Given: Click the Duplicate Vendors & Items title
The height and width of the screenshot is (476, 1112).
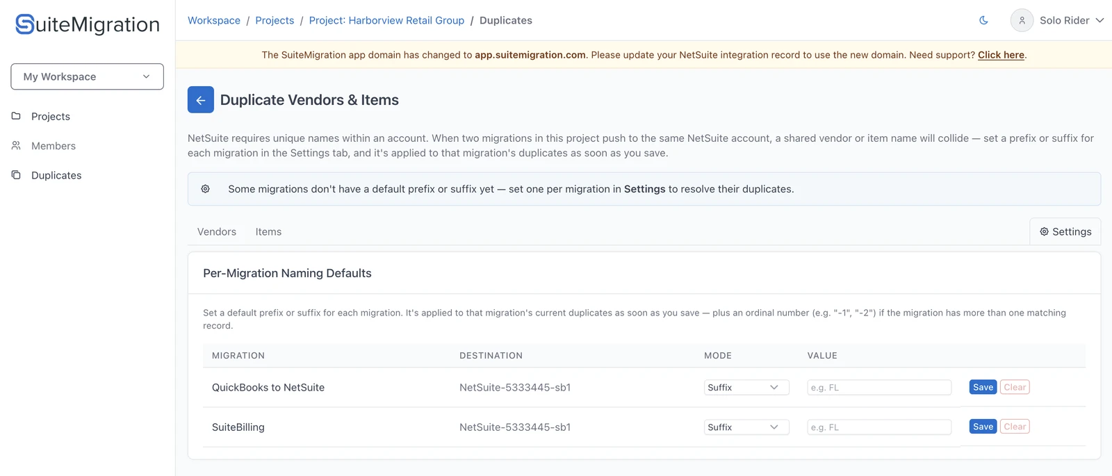Looking at the screenshot, I should [309, 100].
